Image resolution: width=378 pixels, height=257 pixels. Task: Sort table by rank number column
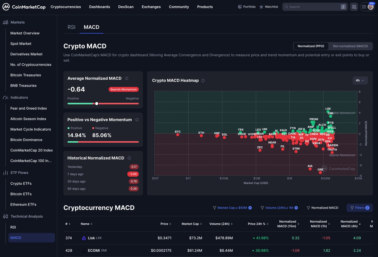click(x=68, y=224)
